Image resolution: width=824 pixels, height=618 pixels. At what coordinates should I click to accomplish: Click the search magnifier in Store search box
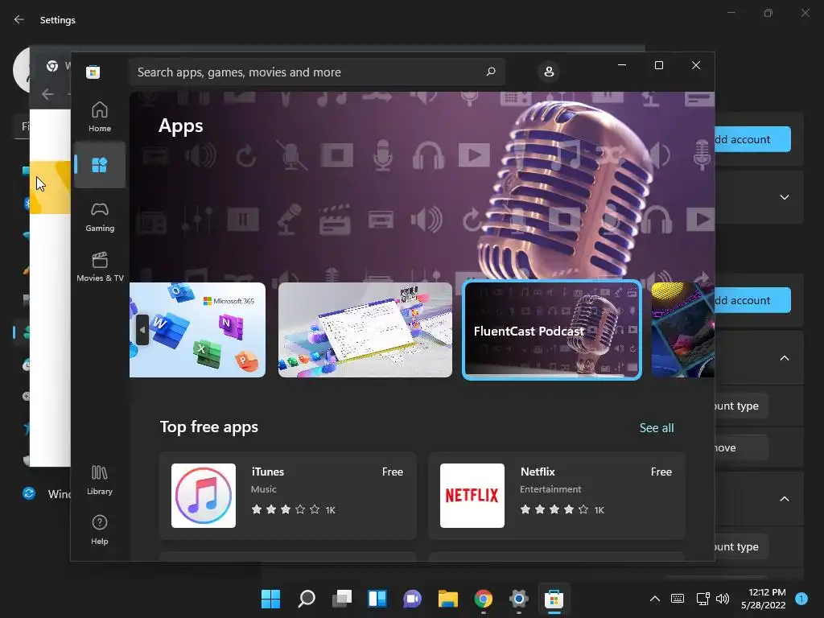coord(490,72)
